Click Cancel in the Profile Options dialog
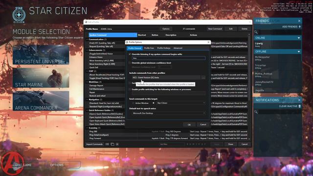This screenshot has height=176, width=313. pos(203,125)
